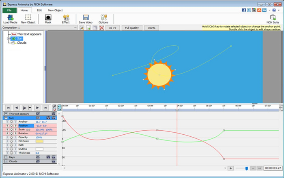
Task: Click the snapping magnet icon
Action: pos(54,110)
